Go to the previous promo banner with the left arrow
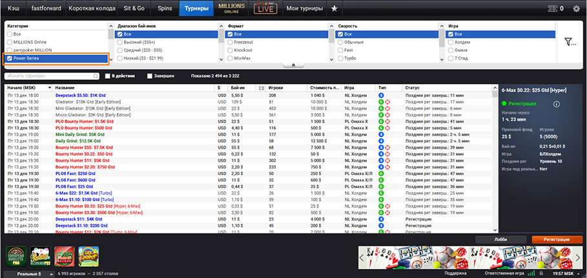587x278 pixels. [362, 257]
